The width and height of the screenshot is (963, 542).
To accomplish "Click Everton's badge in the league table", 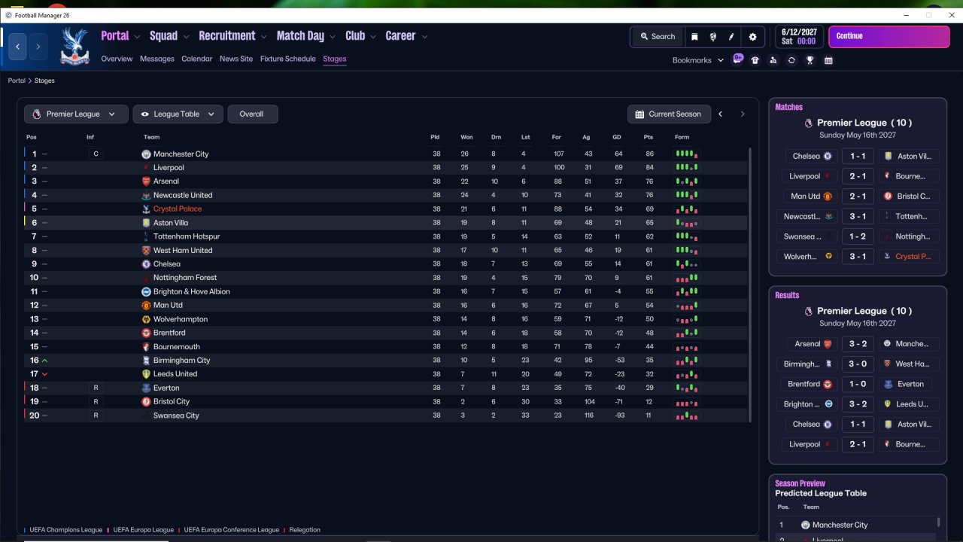I will coord(146,388).
